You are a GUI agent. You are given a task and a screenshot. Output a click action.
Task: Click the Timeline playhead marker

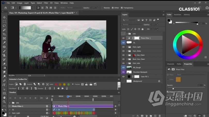(68, 96)
